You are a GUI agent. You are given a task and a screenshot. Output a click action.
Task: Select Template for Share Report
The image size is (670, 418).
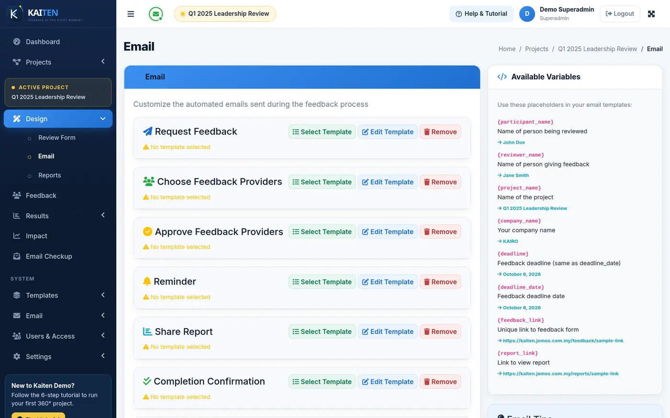pyautogui.click(x=322, y=332)
